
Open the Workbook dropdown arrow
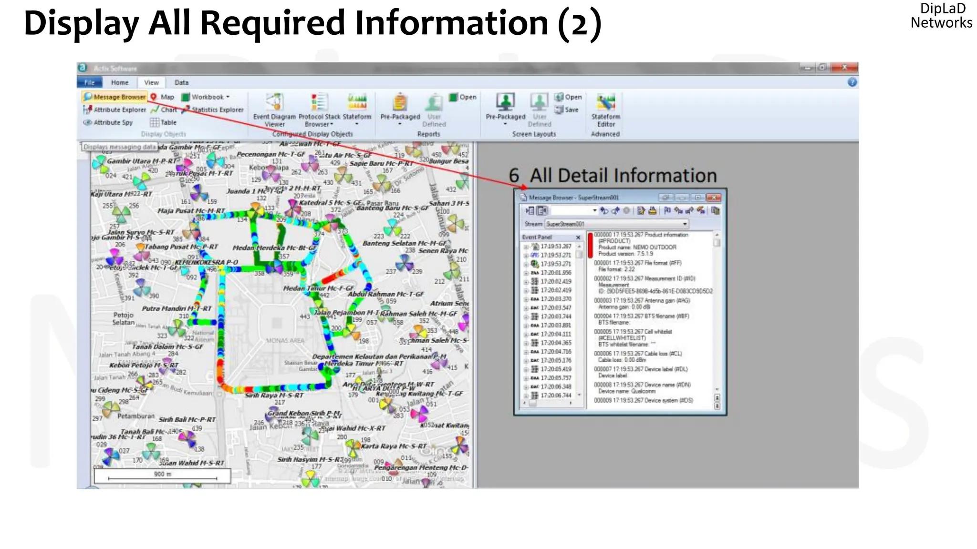point(228,97)
